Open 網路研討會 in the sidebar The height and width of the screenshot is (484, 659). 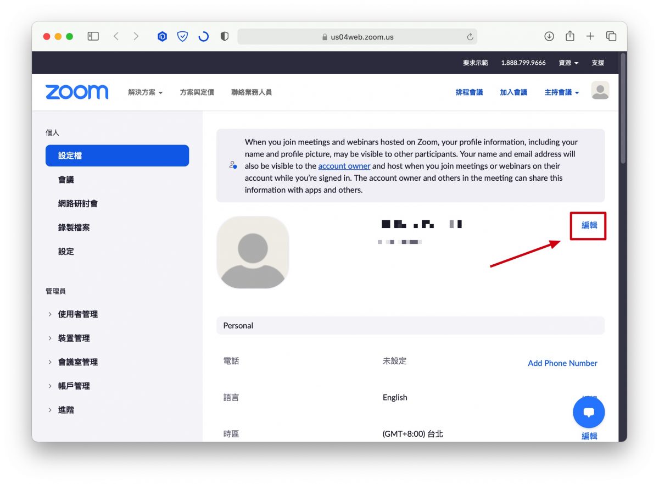pos(78,203)
